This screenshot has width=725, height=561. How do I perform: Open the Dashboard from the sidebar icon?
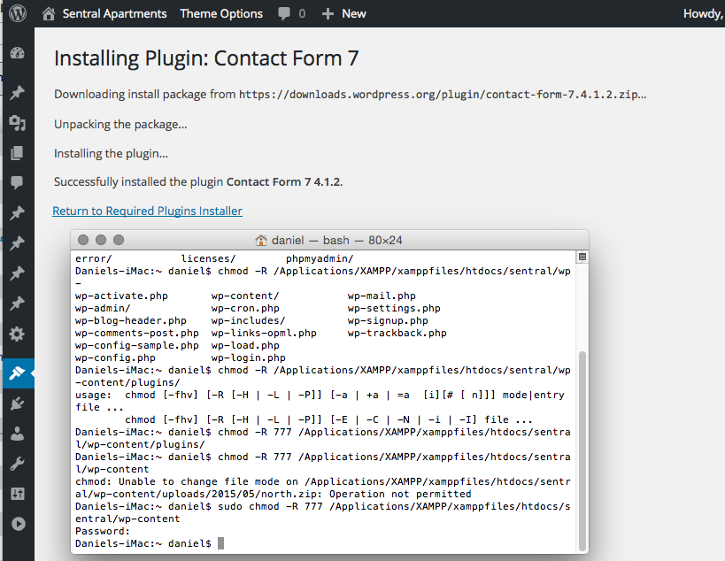pyautogui.click(x=17, y=54)
